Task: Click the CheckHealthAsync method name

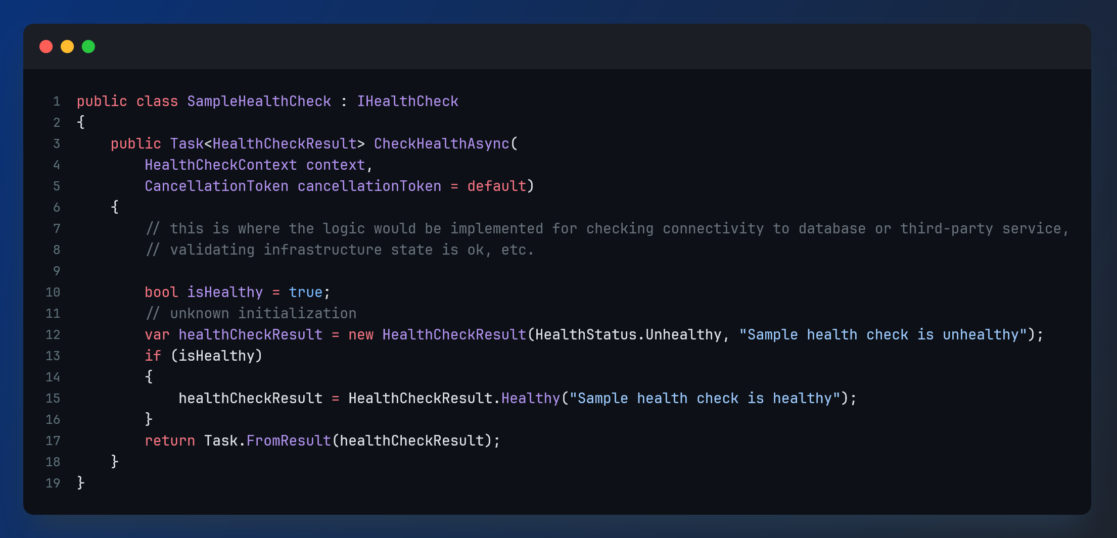Action: 442,144
